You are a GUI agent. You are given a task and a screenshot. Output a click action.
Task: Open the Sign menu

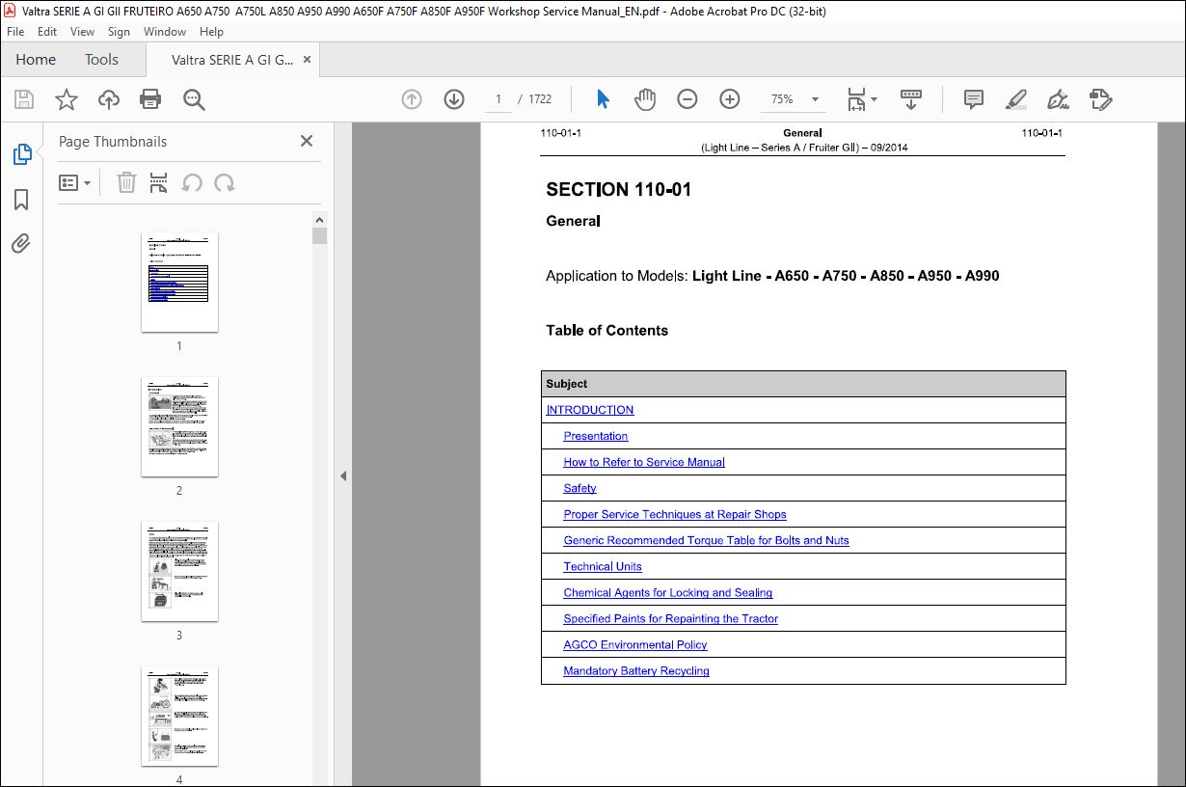[x=119, y=32]
